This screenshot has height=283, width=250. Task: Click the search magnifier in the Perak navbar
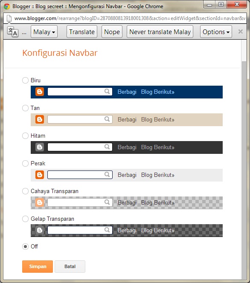click(x=107, y=174)
